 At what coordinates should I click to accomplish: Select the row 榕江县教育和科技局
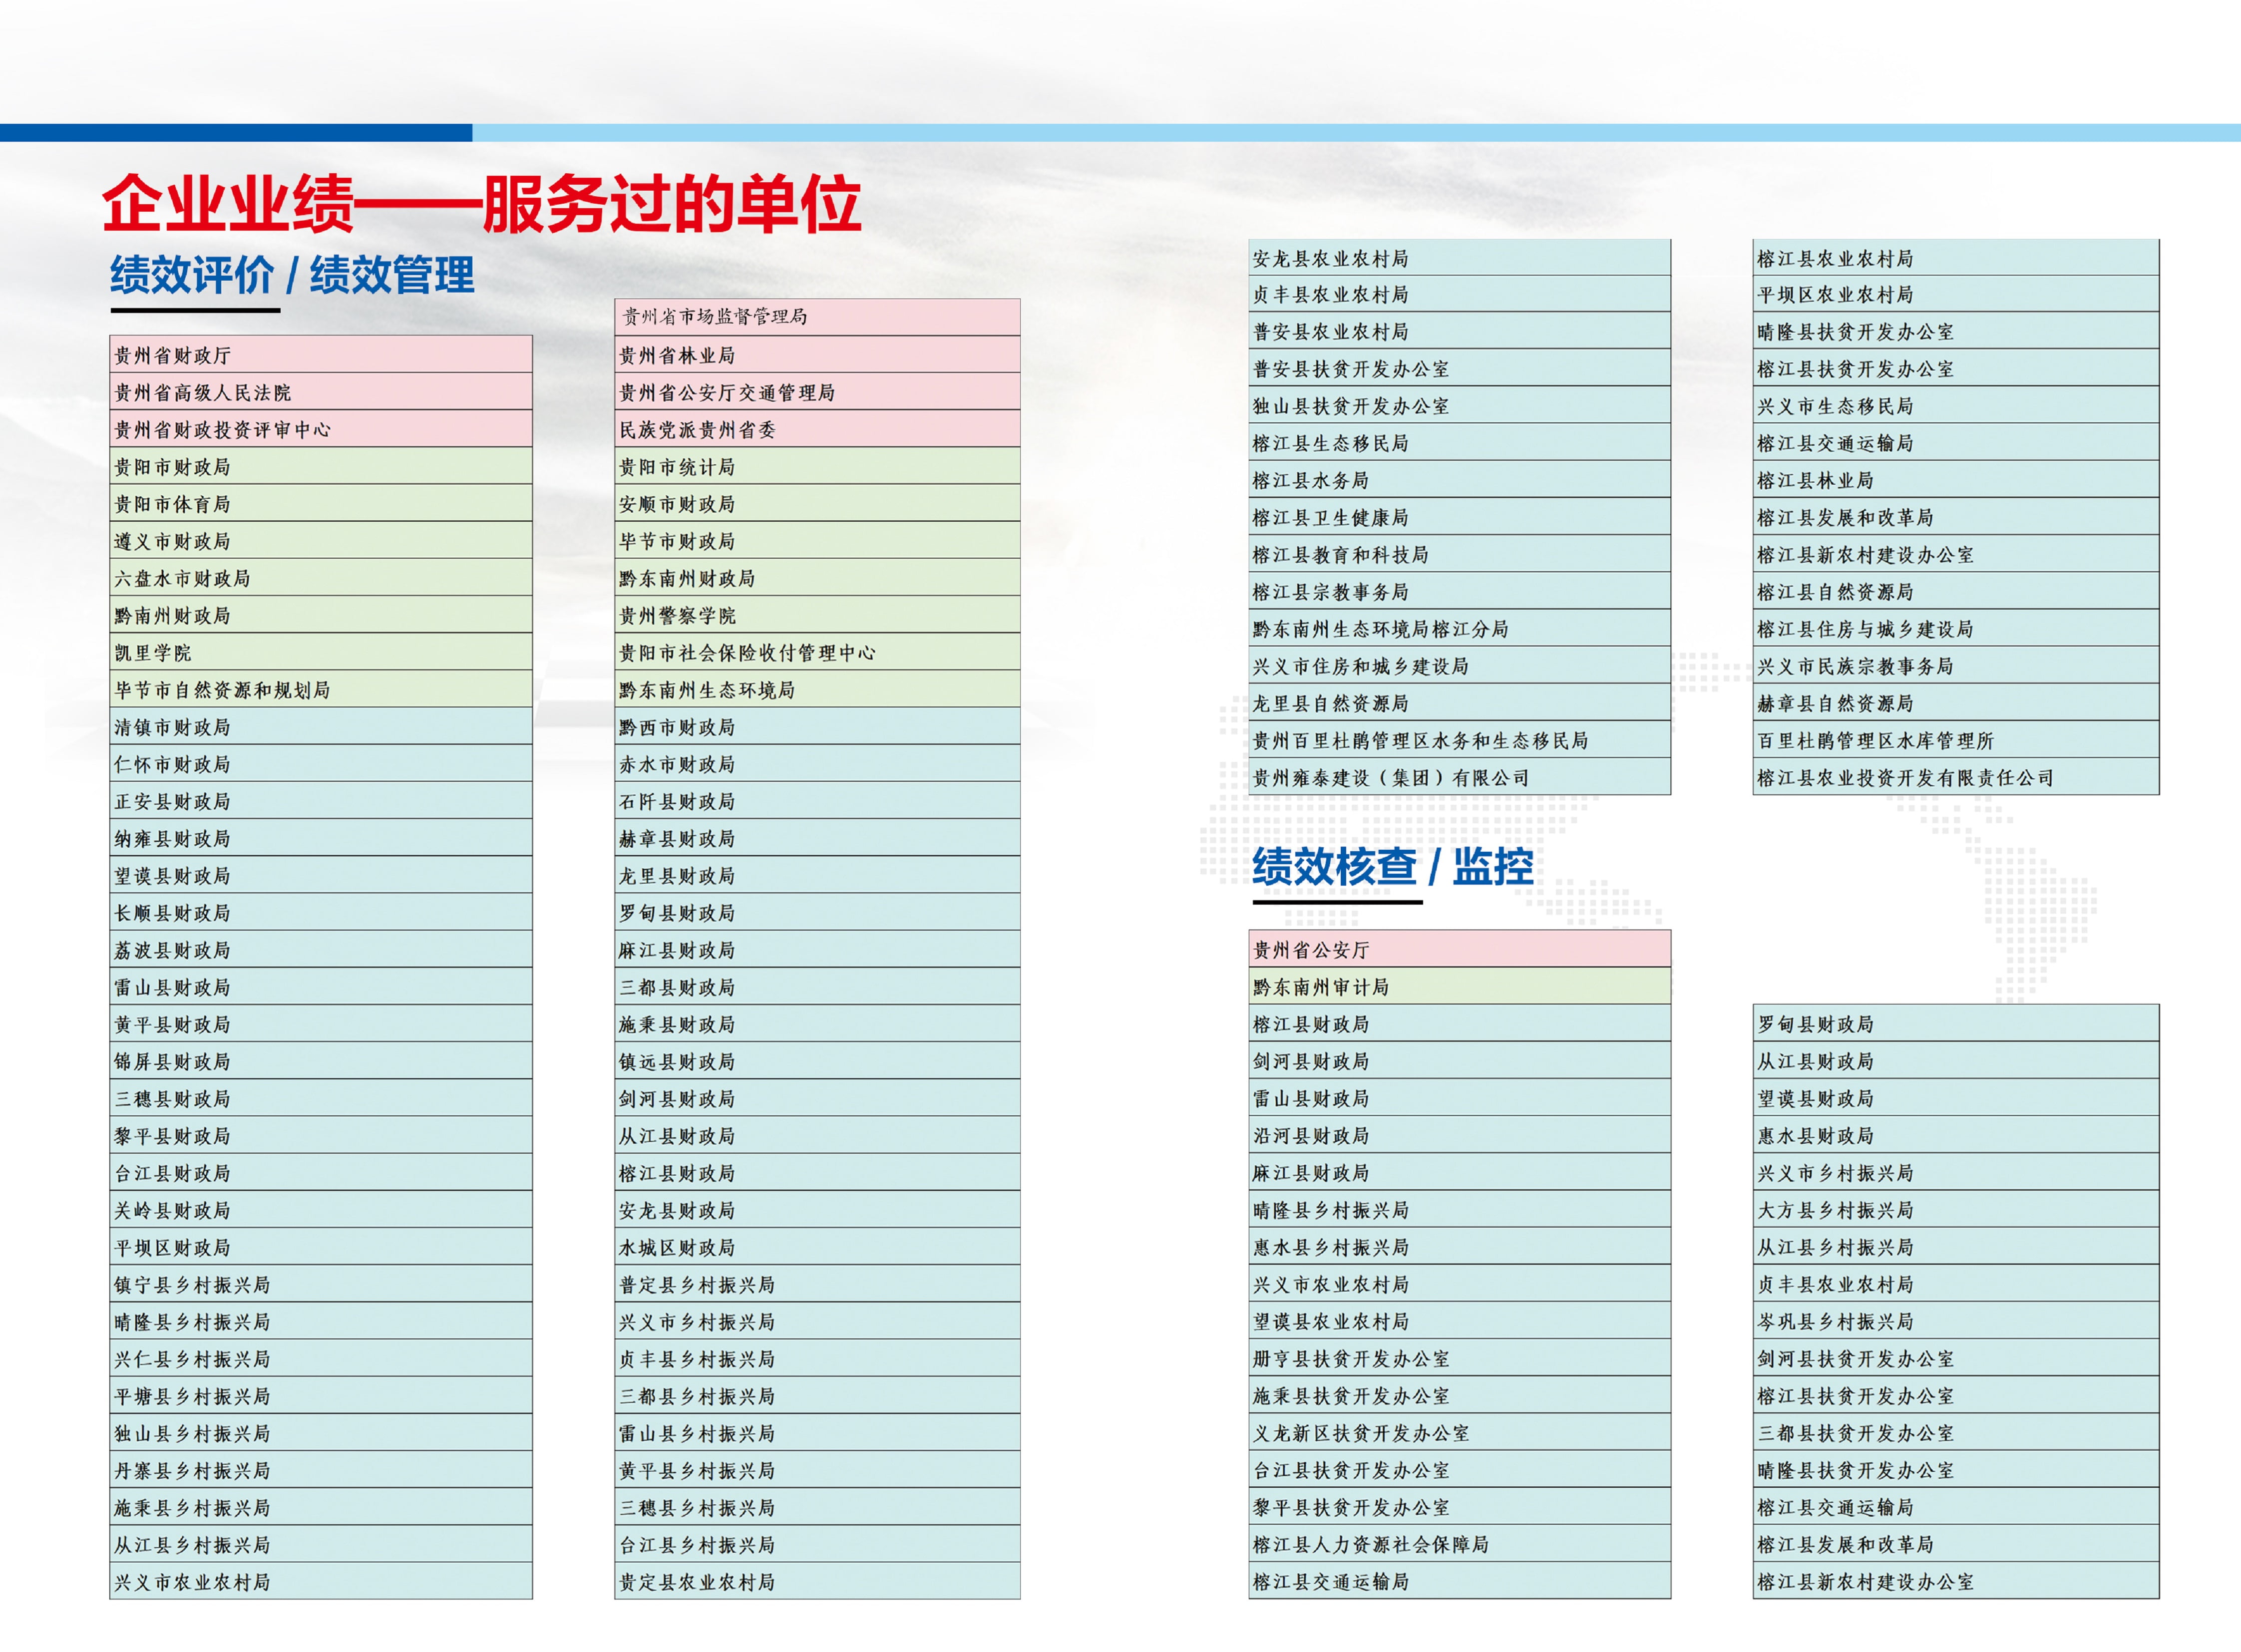click(x=1459, y=554)
